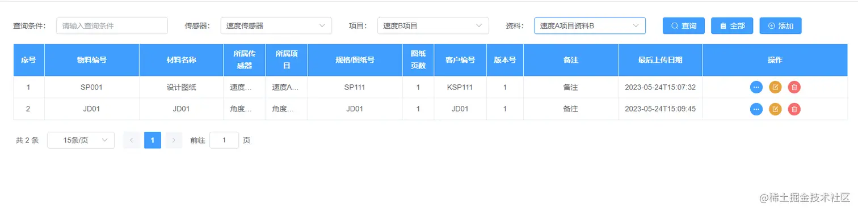Expand the 资料 dropdown showing 速度A项目资料B
858x211 pixels.
click(590, 25)
